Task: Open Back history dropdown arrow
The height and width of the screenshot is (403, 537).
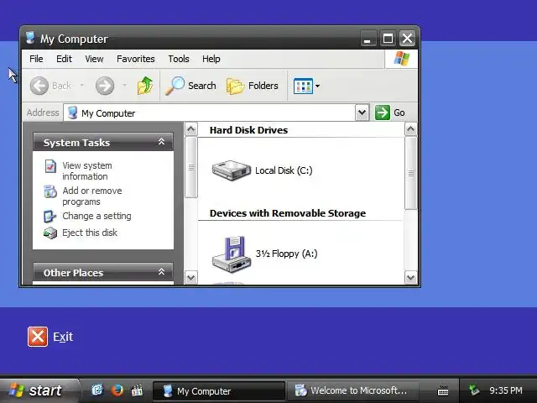Action: 82,86
